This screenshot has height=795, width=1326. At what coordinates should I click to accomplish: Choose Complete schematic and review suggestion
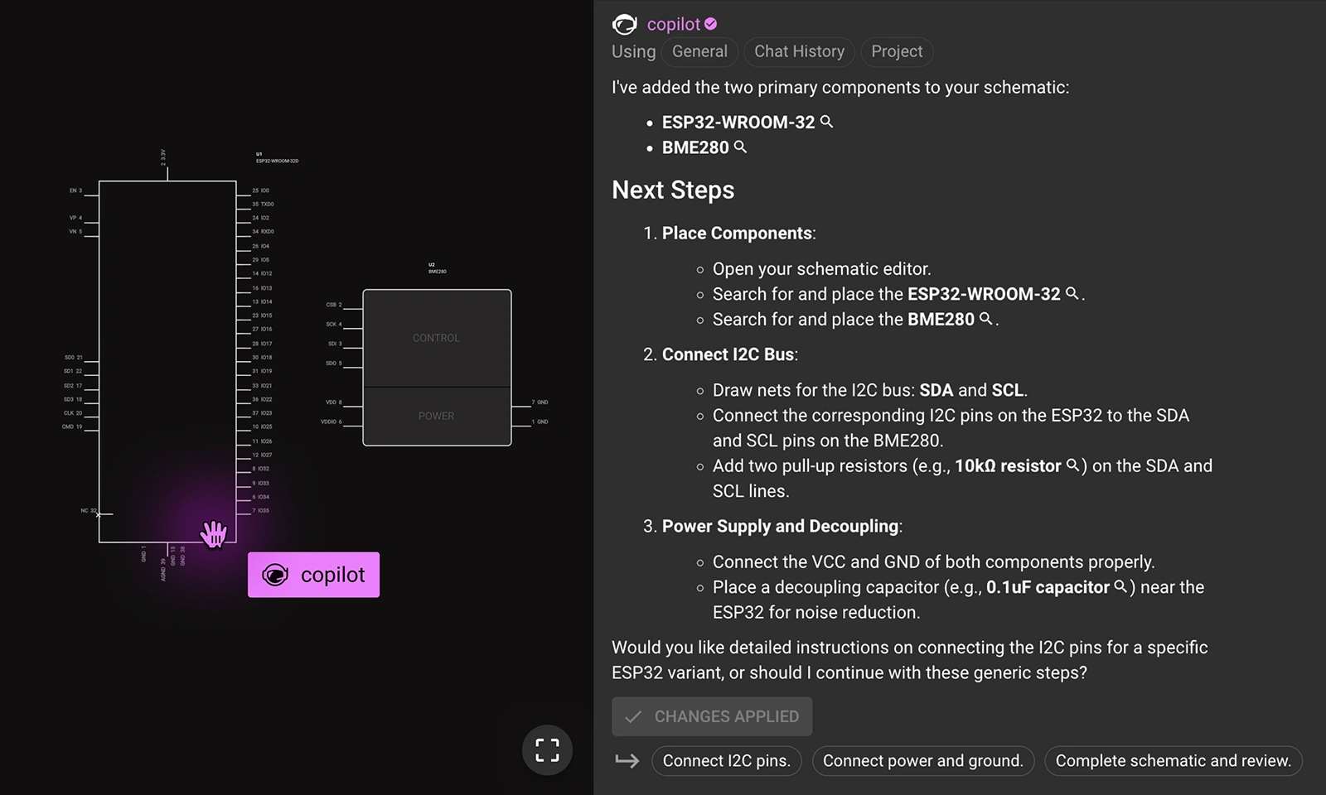coord(1173,761)
